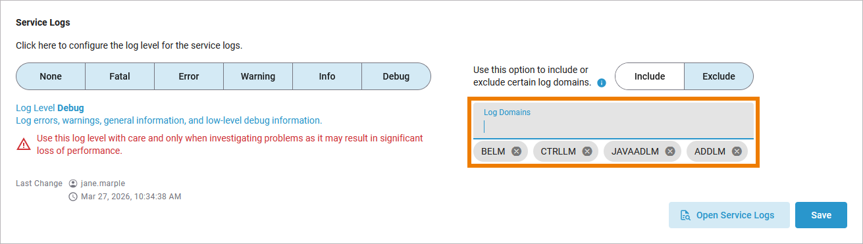
Task: Click the BELM domain chip label
Action: pyautogui.click(x=493, y=151)
